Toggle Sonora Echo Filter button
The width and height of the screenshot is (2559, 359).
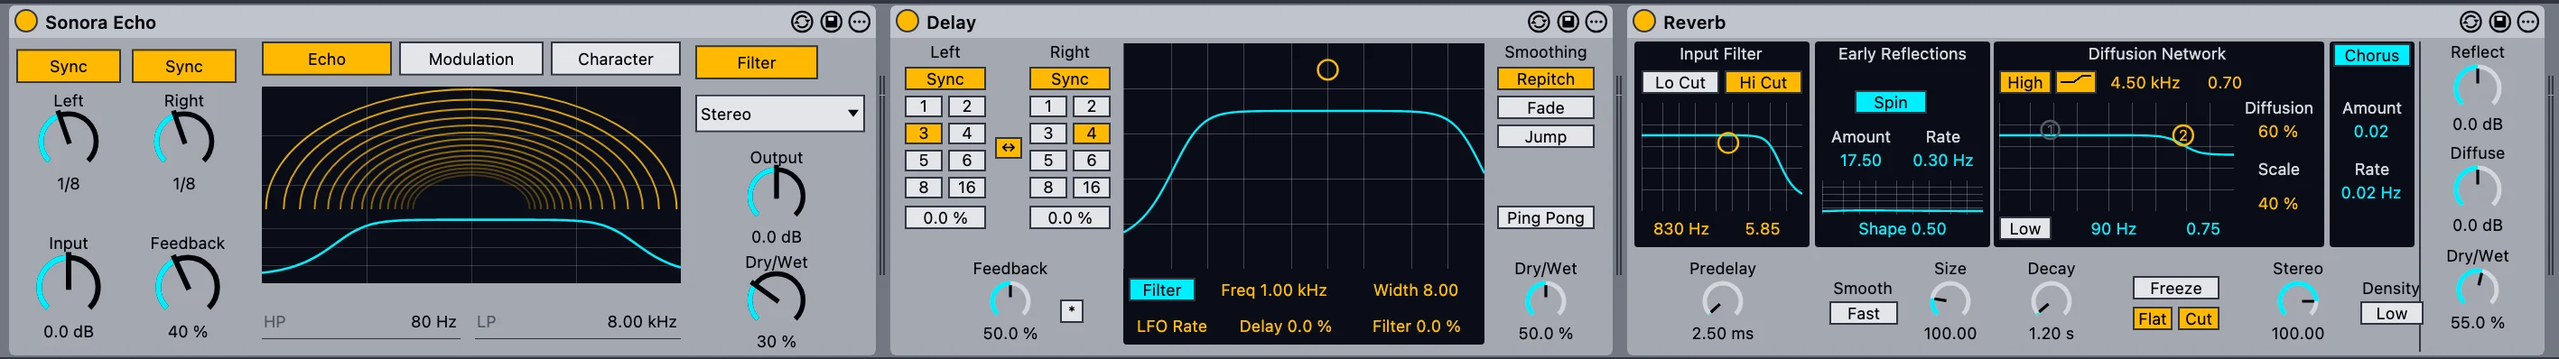coord(756,62)
